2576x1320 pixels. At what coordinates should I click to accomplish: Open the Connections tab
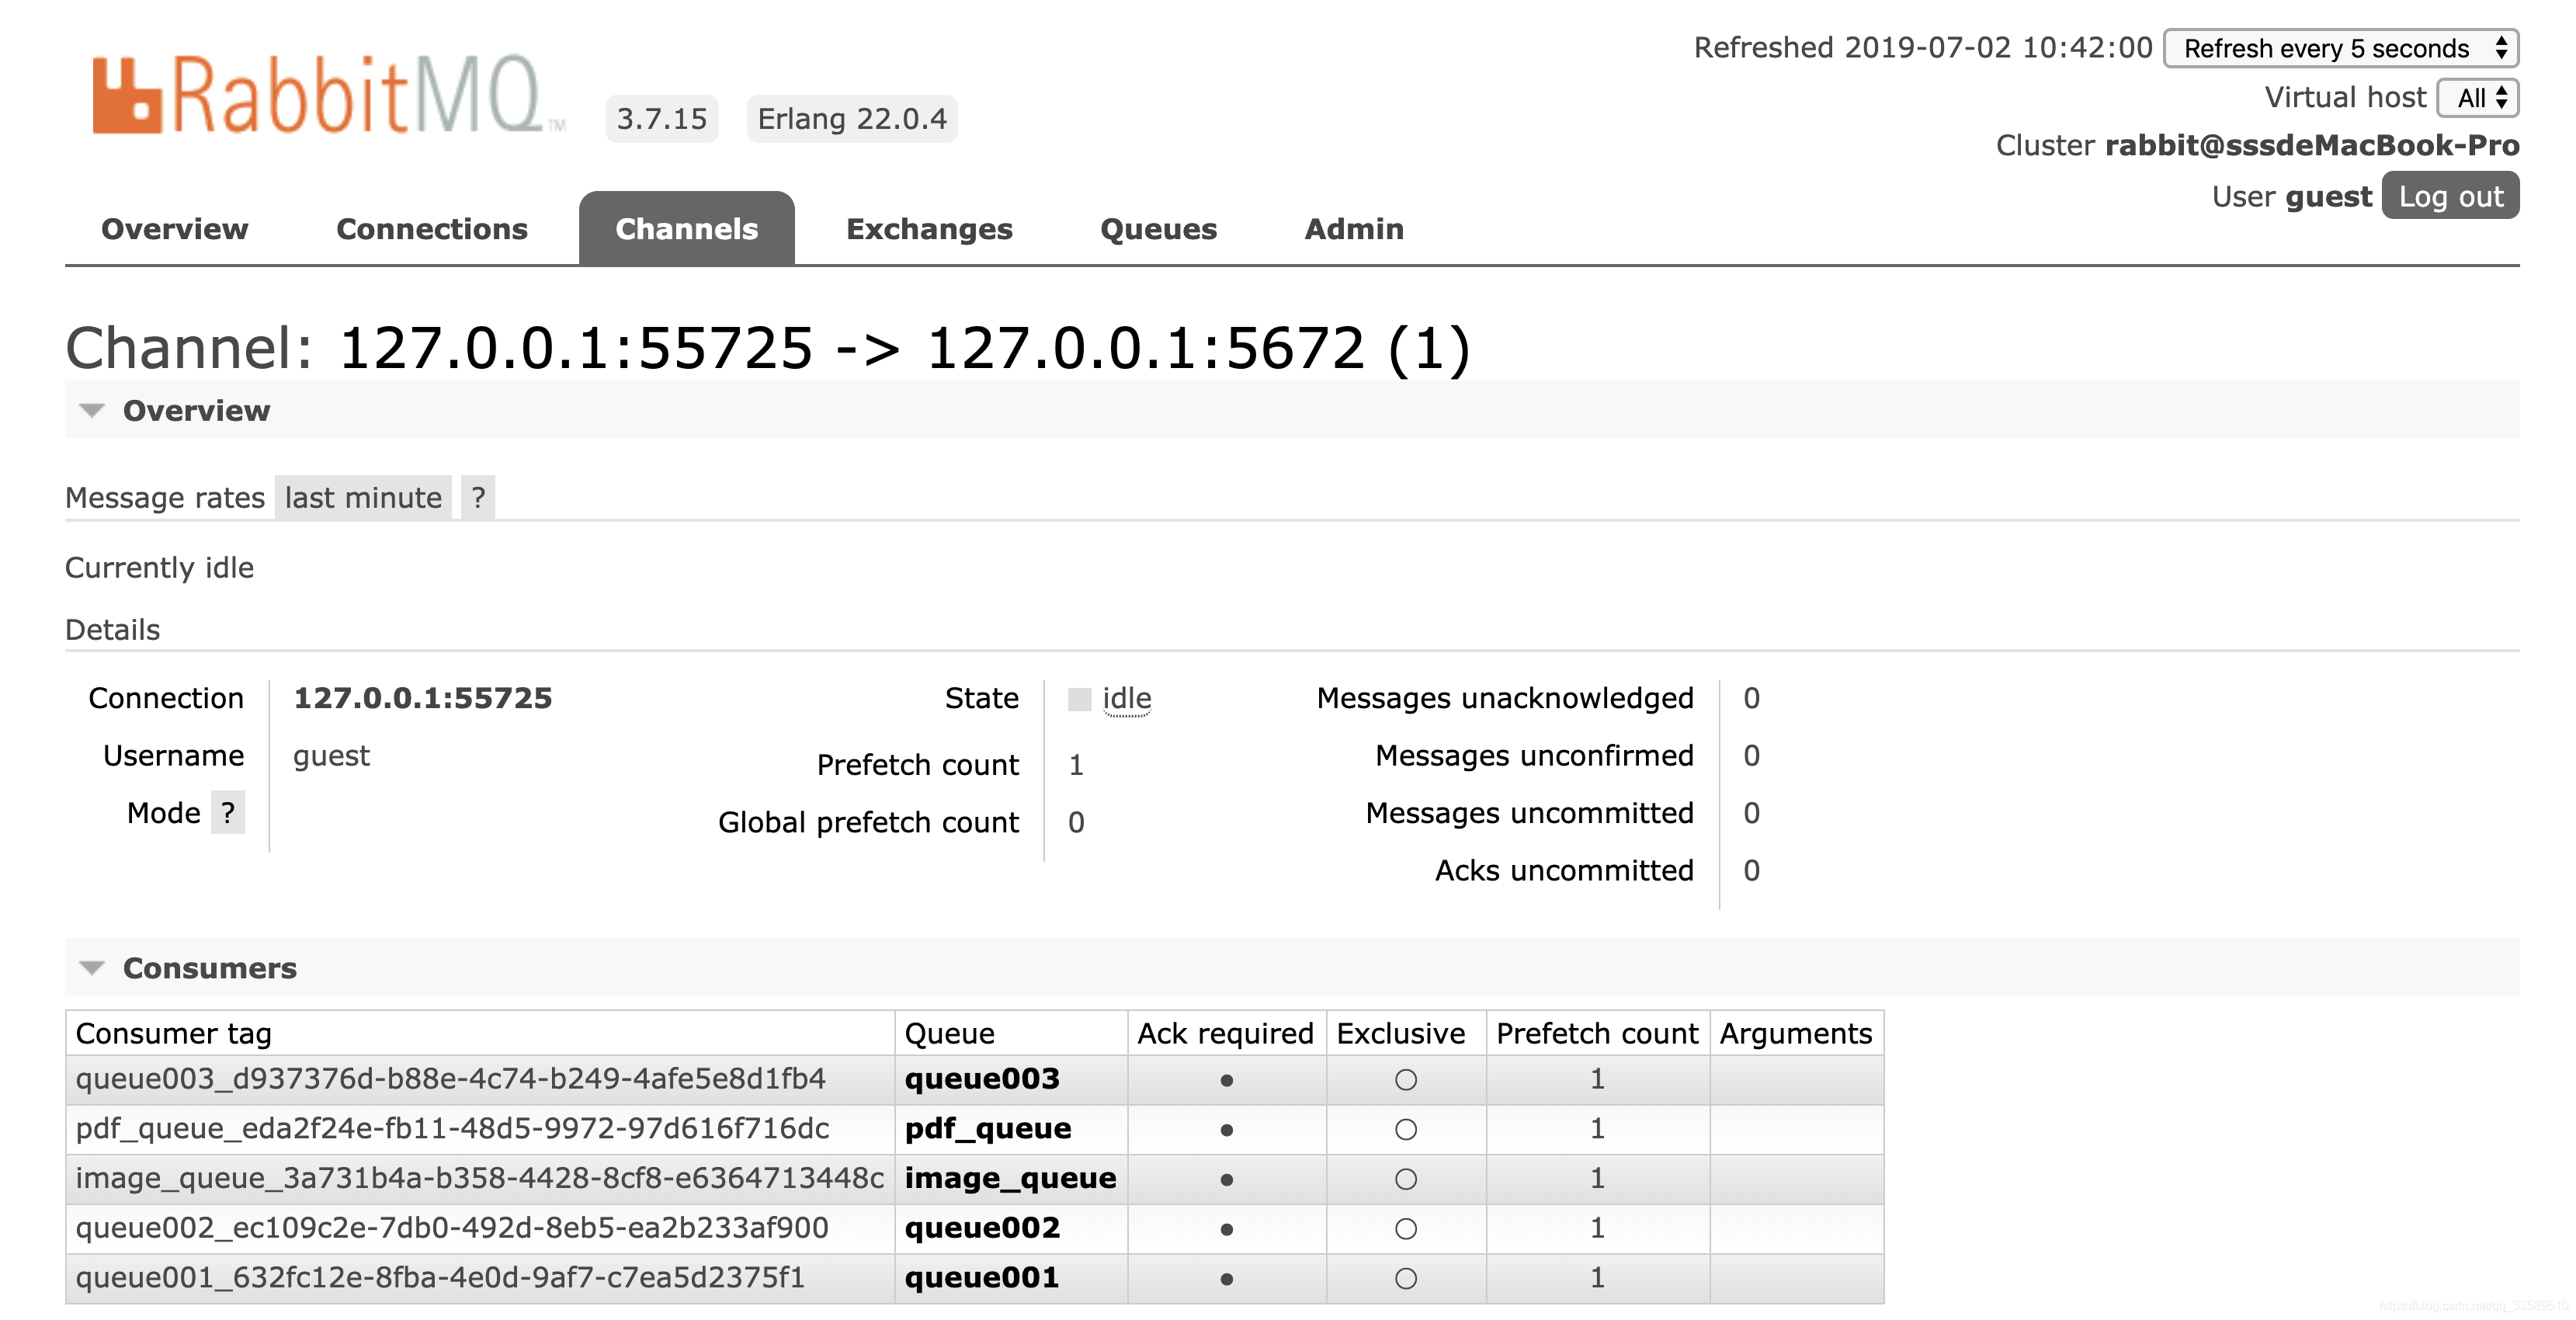[x=431, y=229]
